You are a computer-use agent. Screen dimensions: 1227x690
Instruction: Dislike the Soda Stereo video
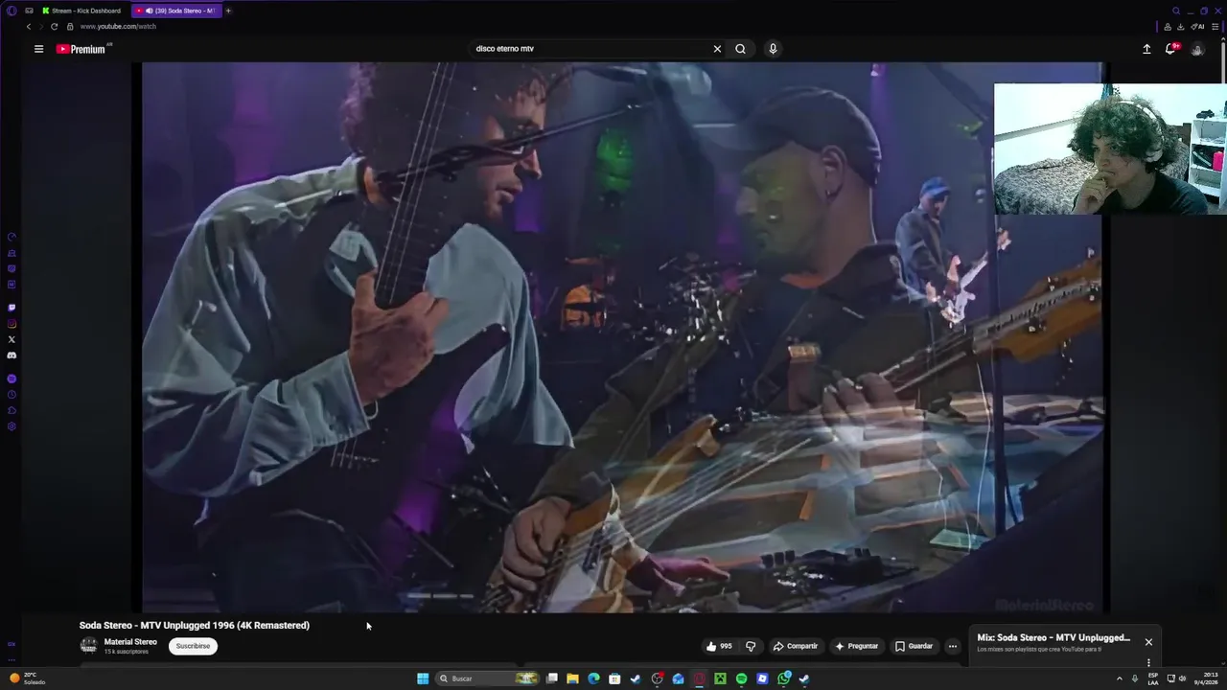point(751,646)
